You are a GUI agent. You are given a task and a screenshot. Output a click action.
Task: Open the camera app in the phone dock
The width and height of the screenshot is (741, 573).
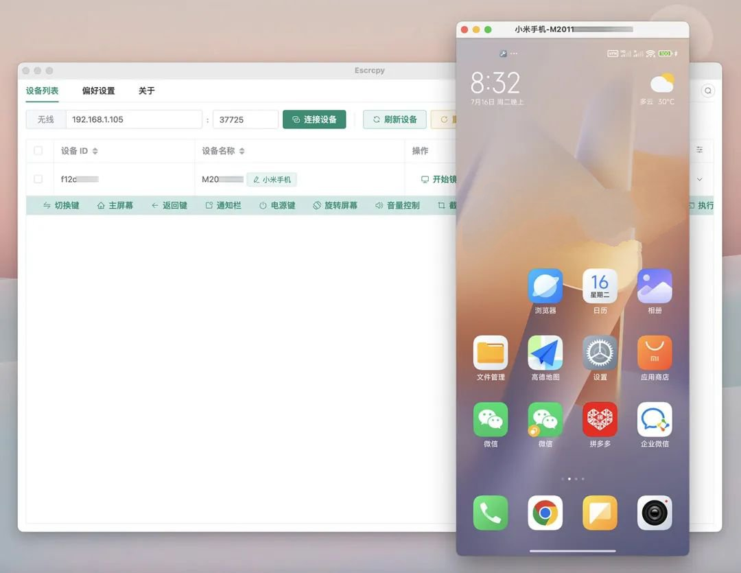tap(655, 513)
